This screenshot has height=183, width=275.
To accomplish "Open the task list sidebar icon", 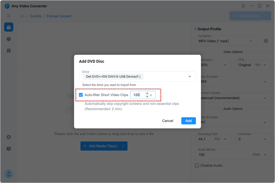I will coord(9,51).
